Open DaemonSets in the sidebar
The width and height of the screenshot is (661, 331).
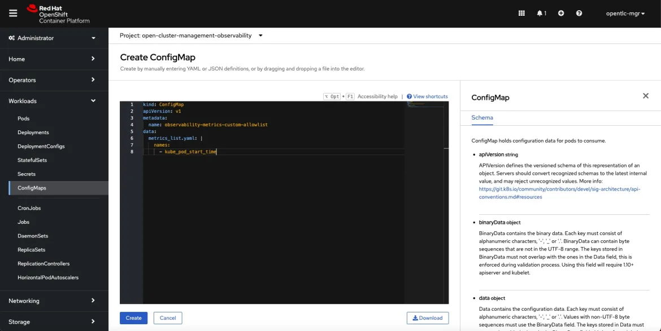coord(33,236)
